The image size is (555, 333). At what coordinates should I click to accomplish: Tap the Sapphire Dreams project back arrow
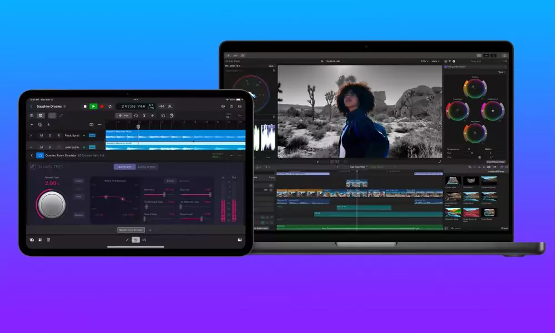[31, 106]
